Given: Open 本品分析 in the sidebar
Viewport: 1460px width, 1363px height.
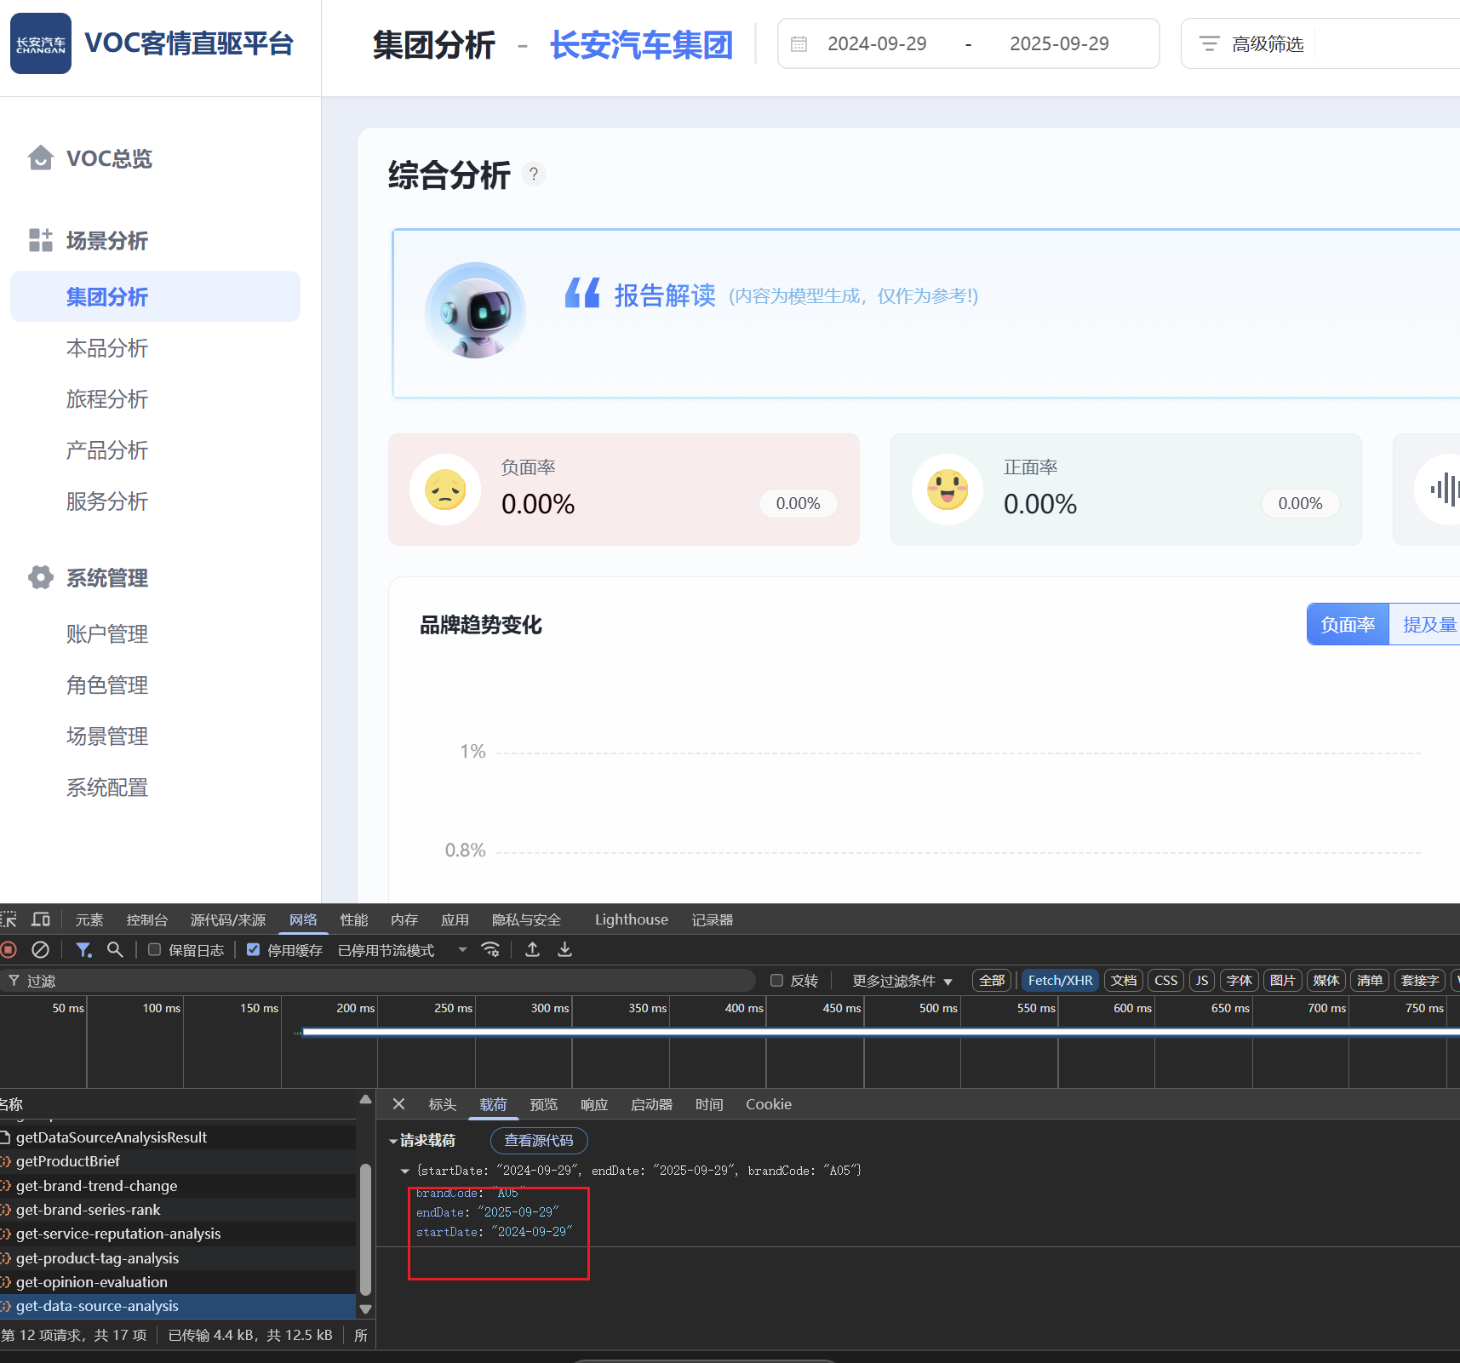Looking at the screenshot, I should point(107,348).
